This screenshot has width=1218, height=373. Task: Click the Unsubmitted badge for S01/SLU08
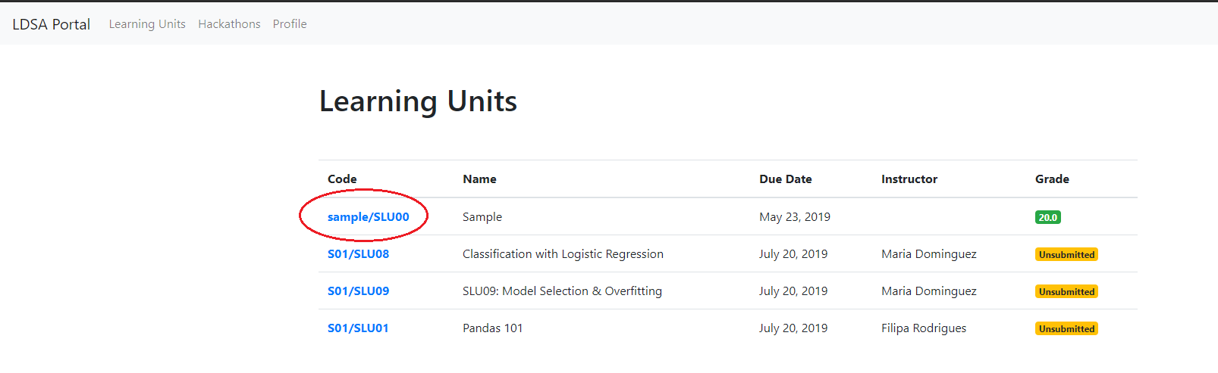pos(1066,255)
